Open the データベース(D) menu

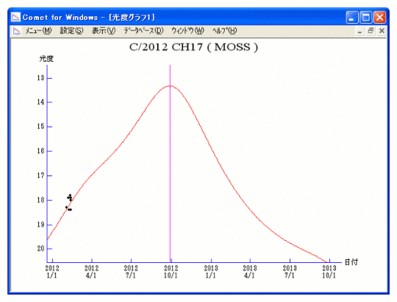144,31
